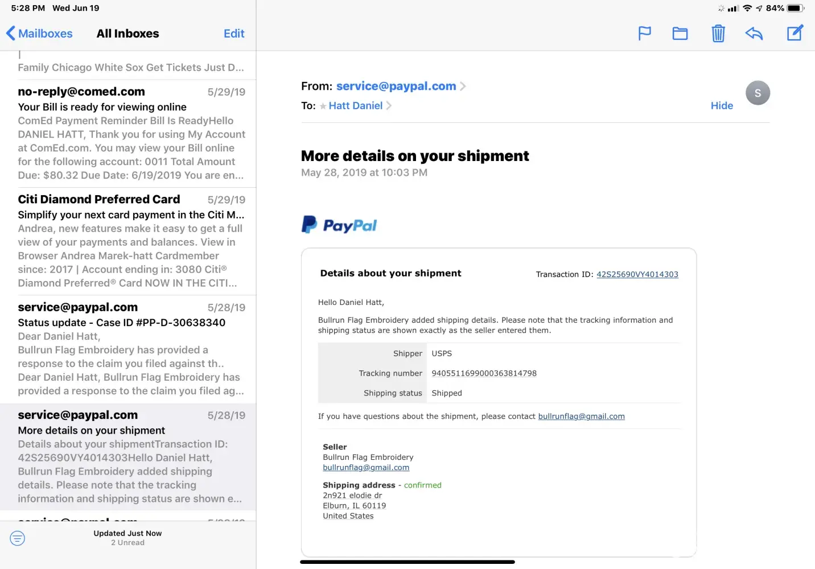Flag the open PayPal email
Viewport: 815px width, 569px height.
(x=644, y=34)
